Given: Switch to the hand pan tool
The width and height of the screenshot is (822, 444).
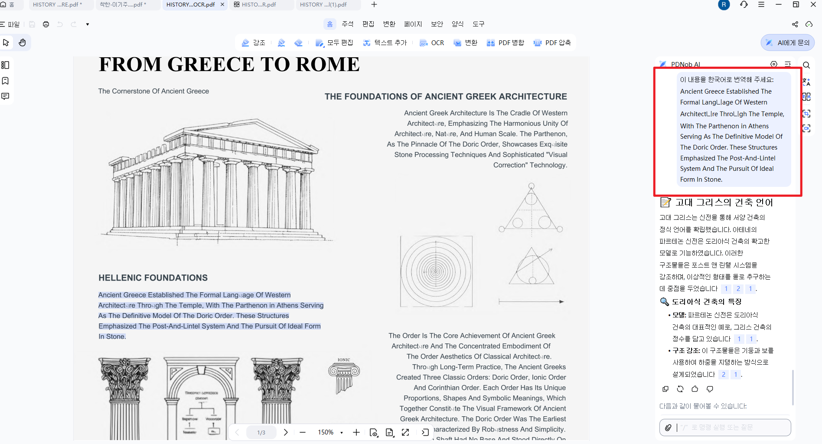Looking at the screenshot, I should click(23, 42).
